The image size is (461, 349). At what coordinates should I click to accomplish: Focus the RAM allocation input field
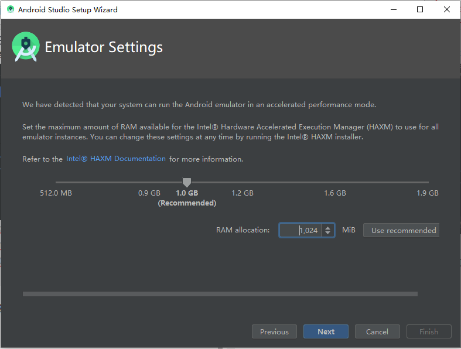coord(300,230)
